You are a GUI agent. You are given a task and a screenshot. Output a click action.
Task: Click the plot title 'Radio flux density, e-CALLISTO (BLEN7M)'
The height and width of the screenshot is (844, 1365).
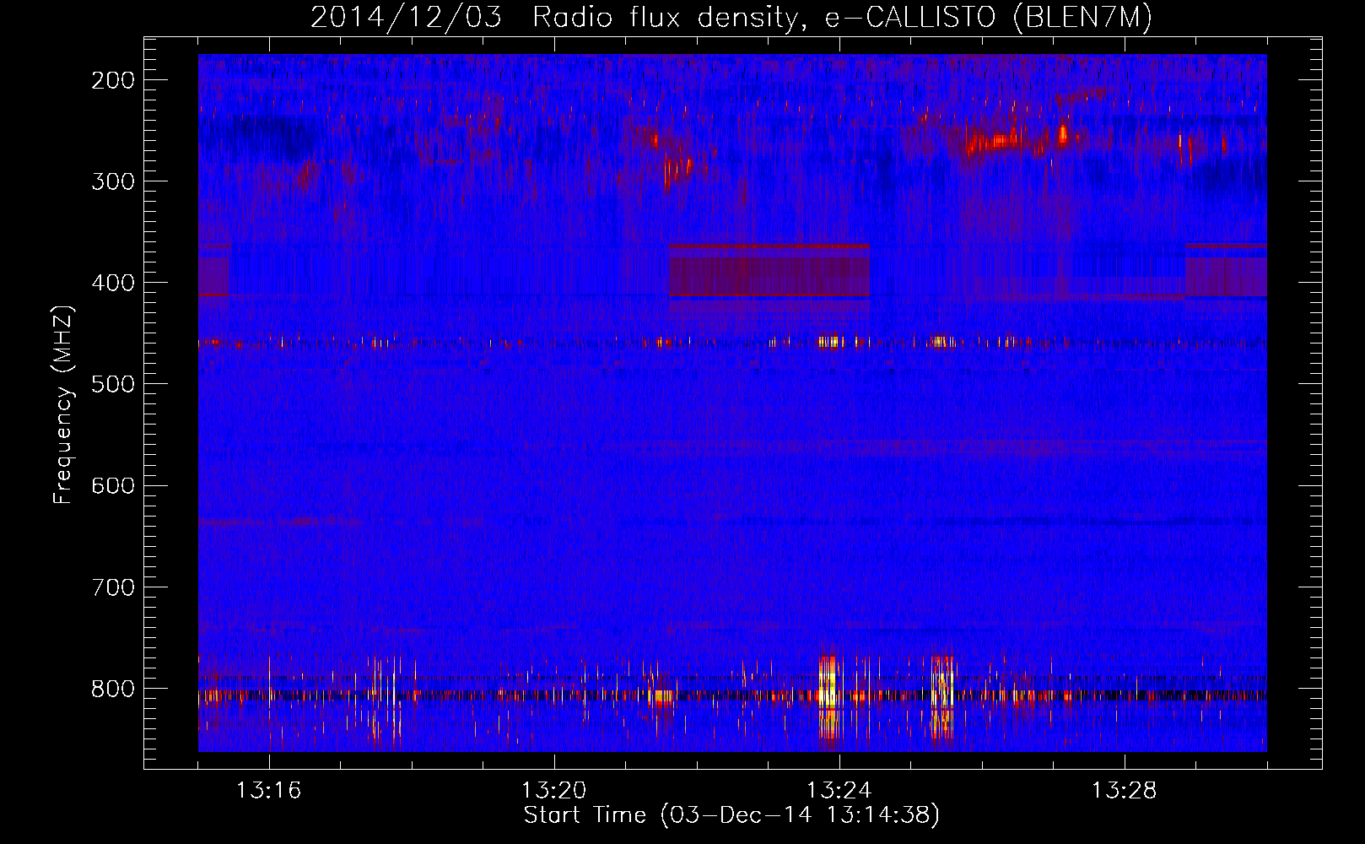pos(842,18)
